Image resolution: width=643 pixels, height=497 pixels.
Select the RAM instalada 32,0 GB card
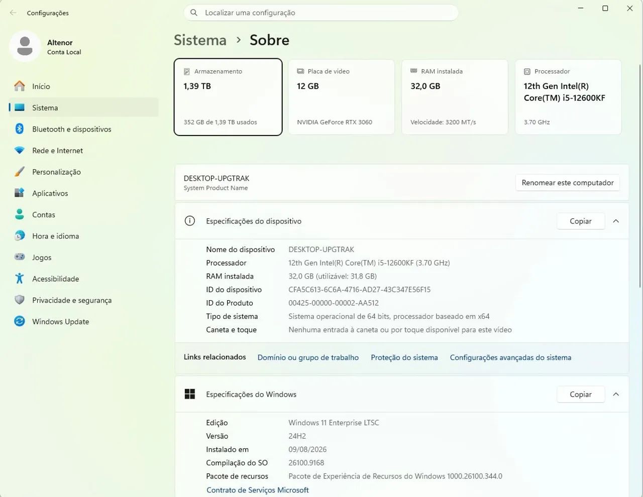tap(455, 97)
